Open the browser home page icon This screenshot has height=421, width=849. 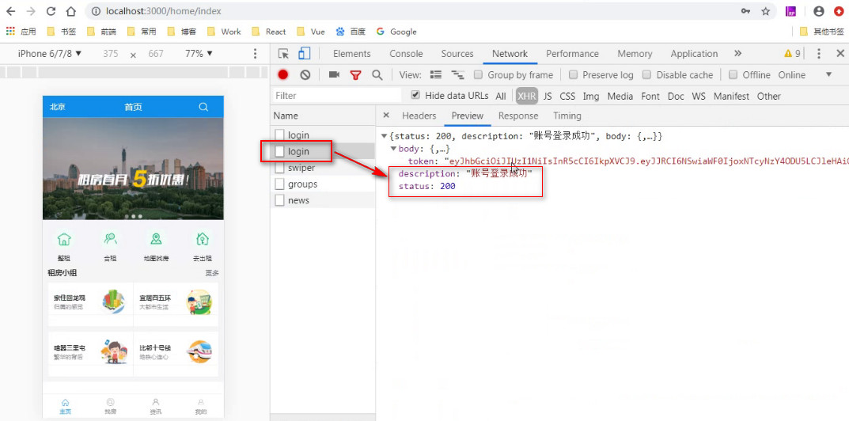[x=70, y=11]
